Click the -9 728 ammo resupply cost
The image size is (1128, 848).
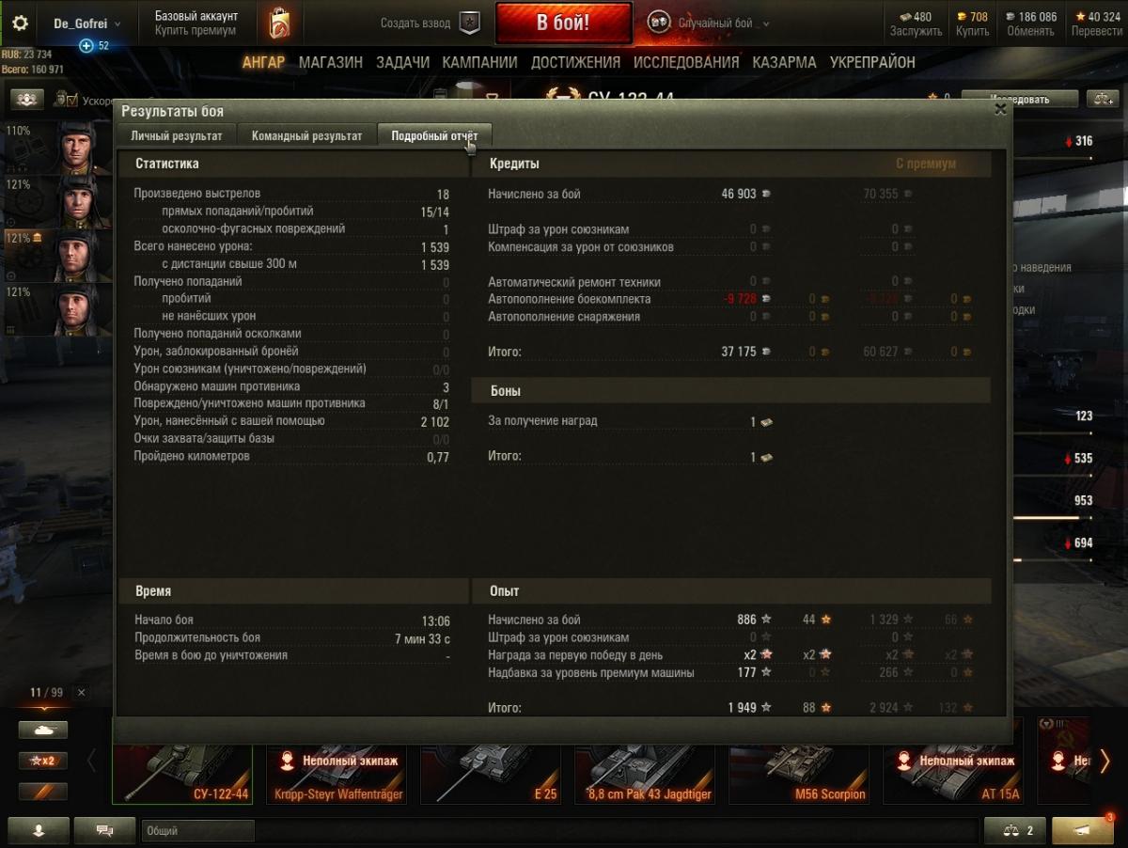click(x=741, y=299)
